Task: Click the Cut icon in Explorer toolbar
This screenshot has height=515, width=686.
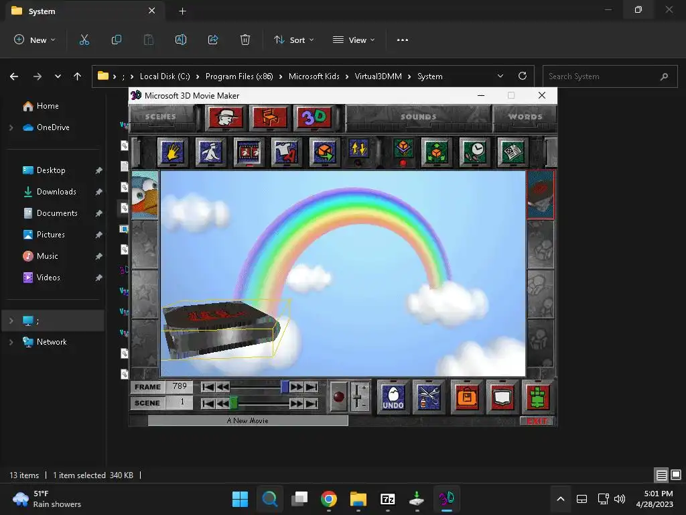Action: pos(84,40)
